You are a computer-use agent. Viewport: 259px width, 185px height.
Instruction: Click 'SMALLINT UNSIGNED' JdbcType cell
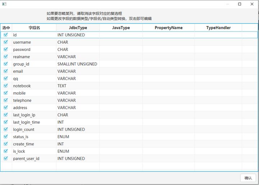[x=77, y=64]
